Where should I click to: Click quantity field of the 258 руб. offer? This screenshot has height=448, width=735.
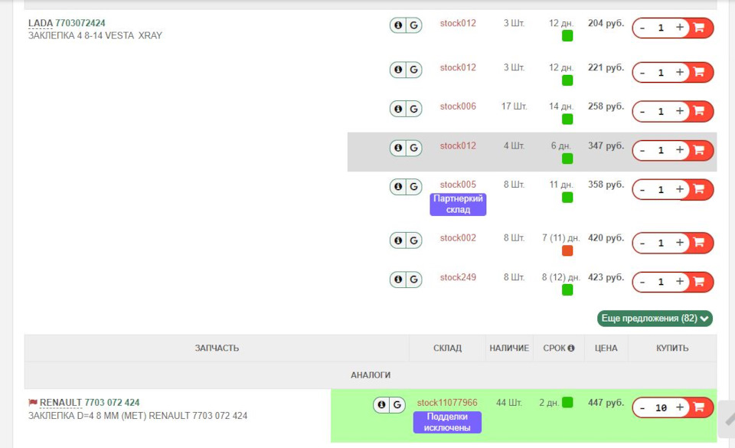tap(661, 112)
